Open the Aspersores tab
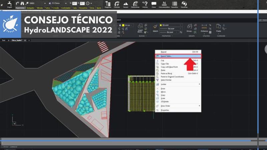The width and height of the screenshot is (267, 150). [20, 8]
